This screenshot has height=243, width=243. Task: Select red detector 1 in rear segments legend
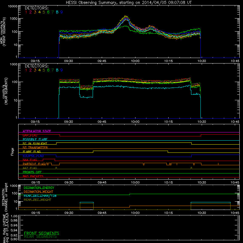pyautogui.click(x=26, y=70)
